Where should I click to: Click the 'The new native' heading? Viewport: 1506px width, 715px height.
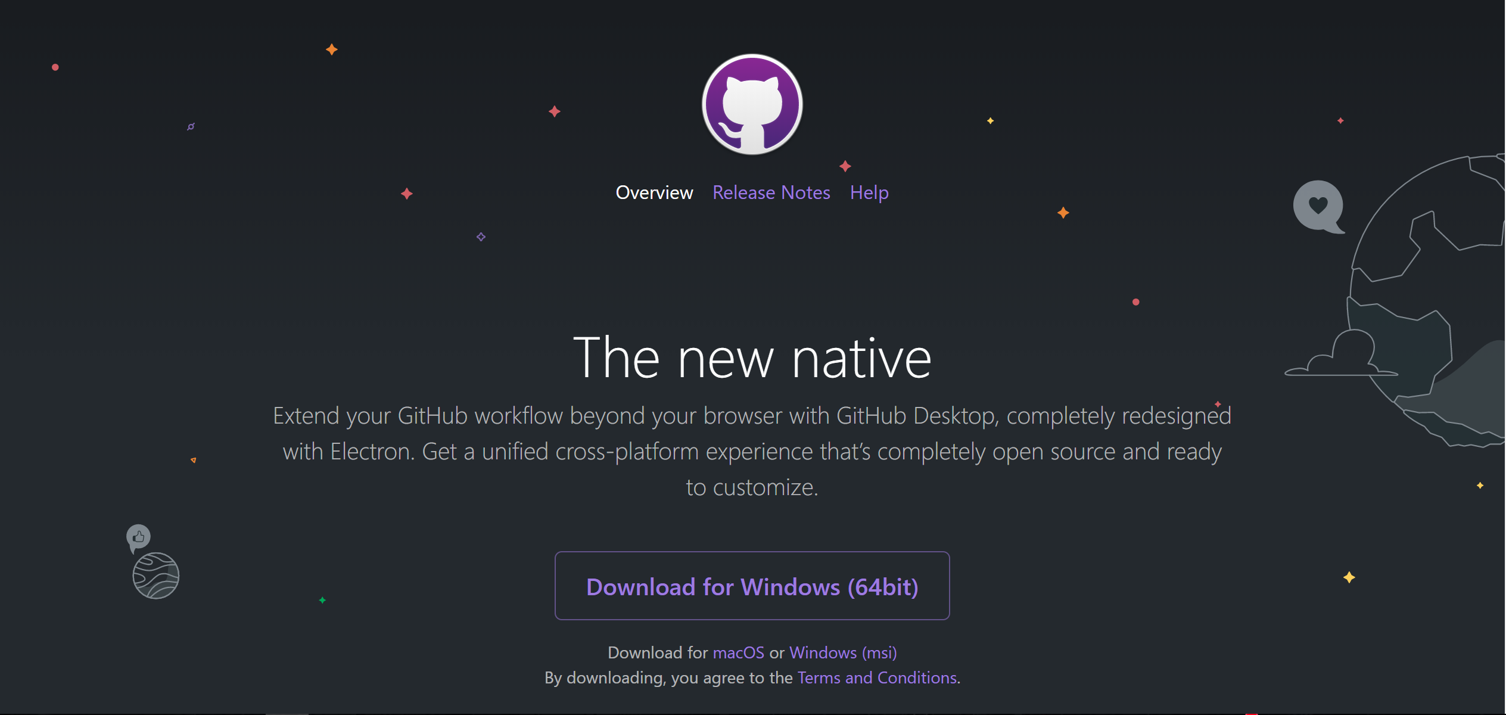coord(752,357)
